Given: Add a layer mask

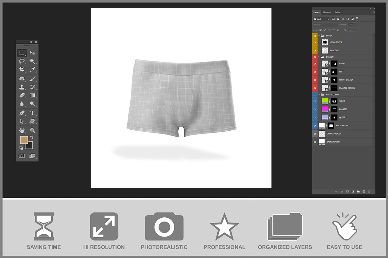Looking at the screenshot, I should click(x=348, y=192).
